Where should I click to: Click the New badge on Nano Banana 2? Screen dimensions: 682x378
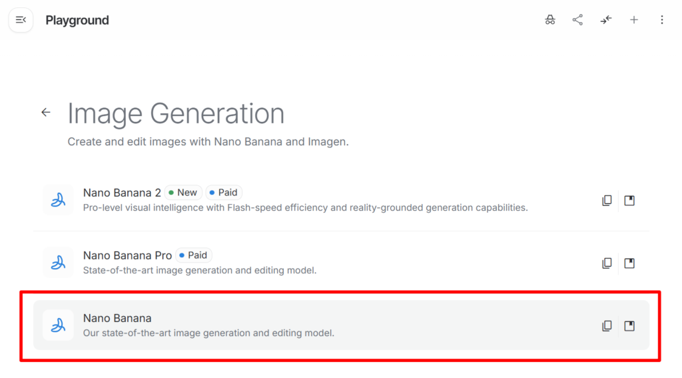coord(183,193)
